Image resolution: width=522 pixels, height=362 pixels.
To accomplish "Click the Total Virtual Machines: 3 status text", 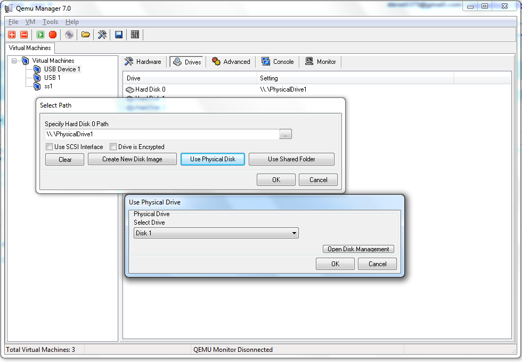I will coord(40,350).
